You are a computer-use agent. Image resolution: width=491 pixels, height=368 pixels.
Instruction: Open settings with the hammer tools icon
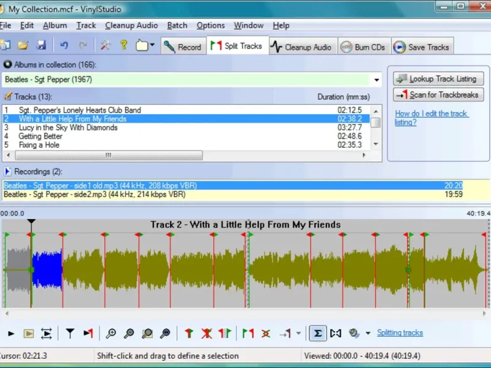(105, 45)
